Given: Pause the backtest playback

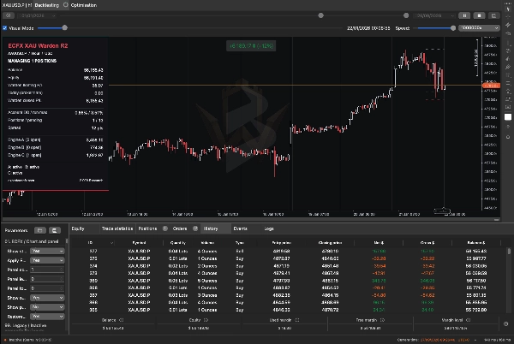Looking at the screenshot, I should (x=464, y=15).
